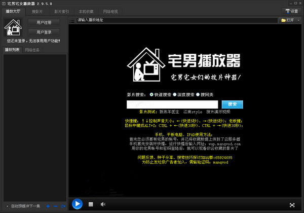Viewport: 304px width, 213px height.
Task: Switch to 播放大厅 tab
Action: coord(13,12)
